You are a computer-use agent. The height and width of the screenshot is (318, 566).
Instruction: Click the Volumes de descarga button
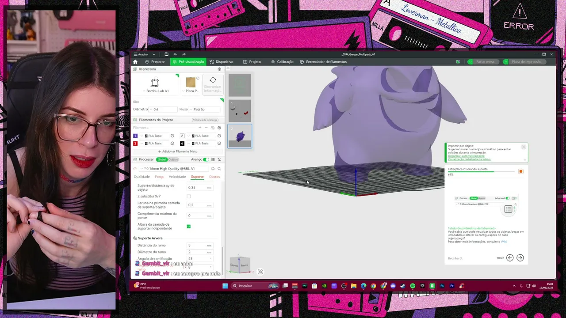click(x=205, y=120)
